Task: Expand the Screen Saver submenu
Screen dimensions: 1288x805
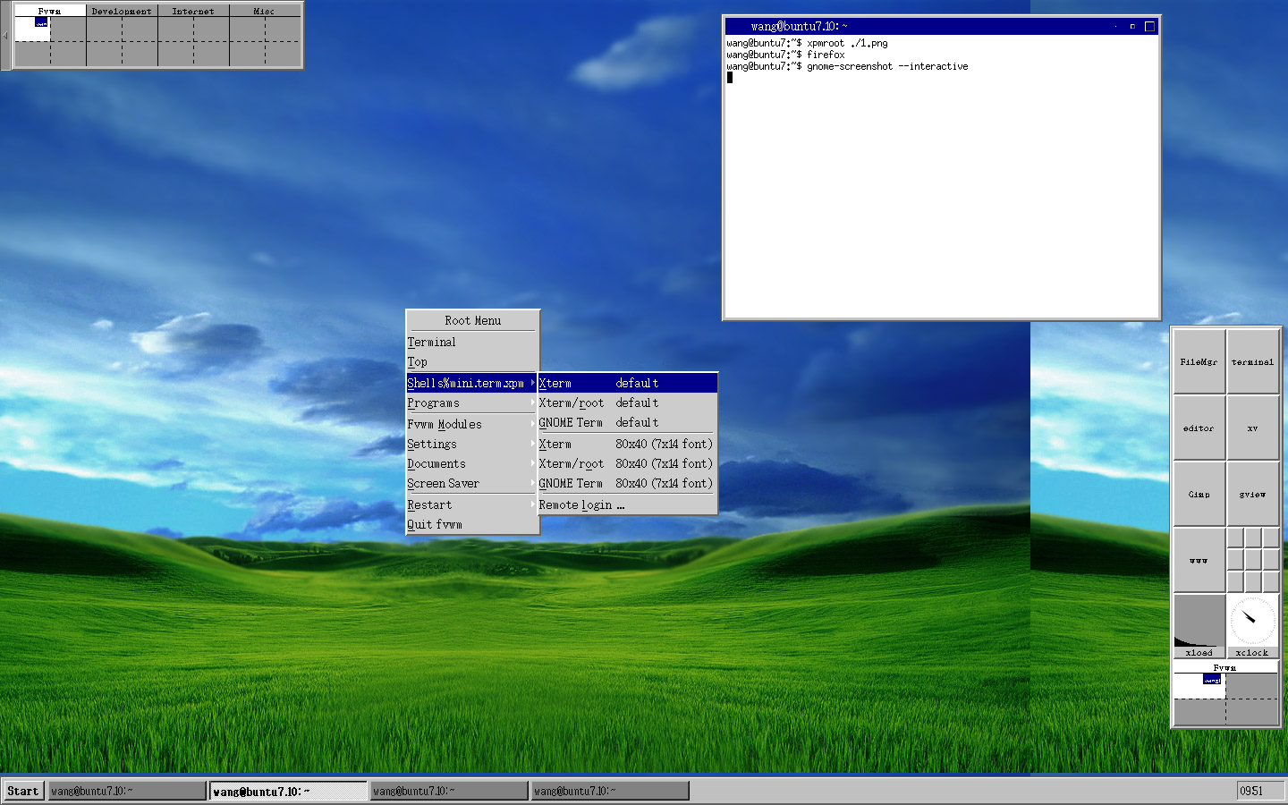Action: point(472,483)
